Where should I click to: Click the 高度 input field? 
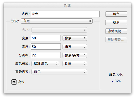46,47
